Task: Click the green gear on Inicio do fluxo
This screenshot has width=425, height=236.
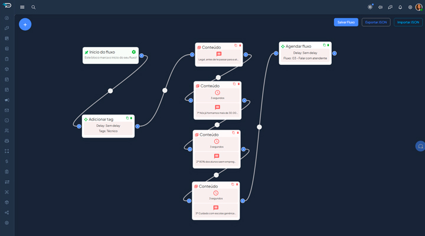Action: (x=133, y=52)
